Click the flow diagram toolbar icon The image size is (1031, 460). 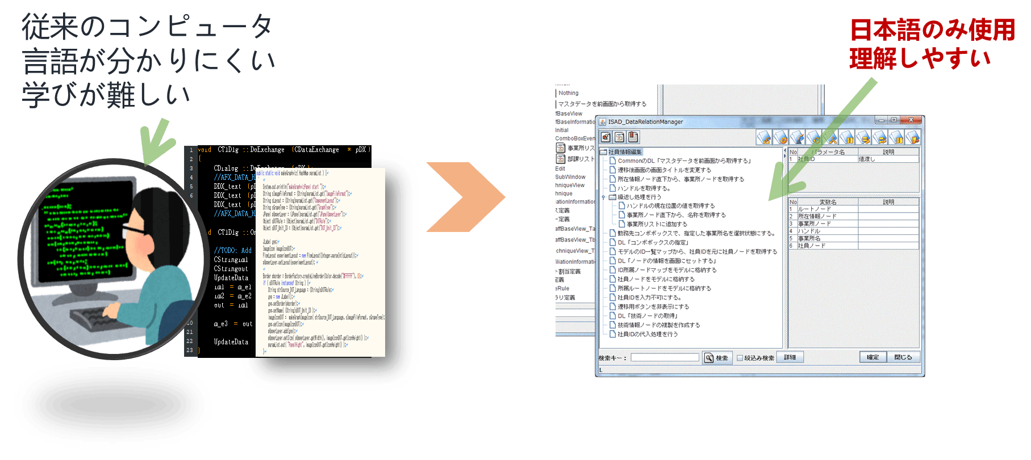(619, 137)
